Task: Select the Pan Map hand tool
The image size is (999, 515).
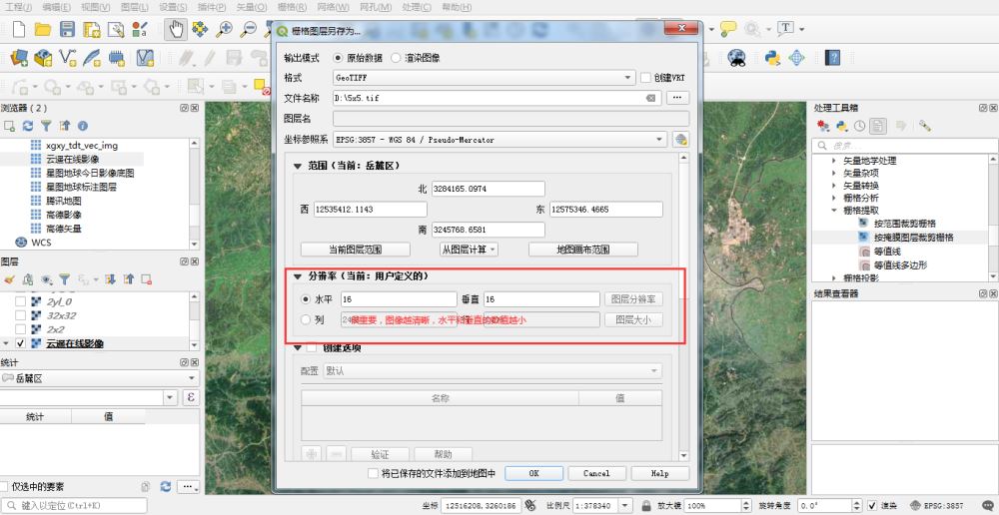Action: pyautogui.click(x=176, y=29)
